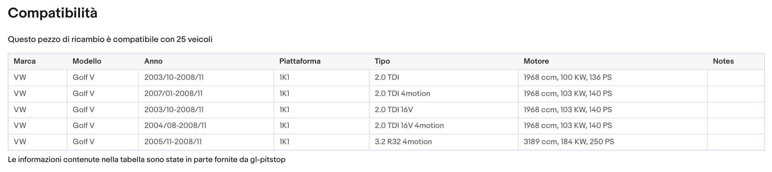Click the Anno column header
This screenshot has height=172, width=772.
click(154, 61)
